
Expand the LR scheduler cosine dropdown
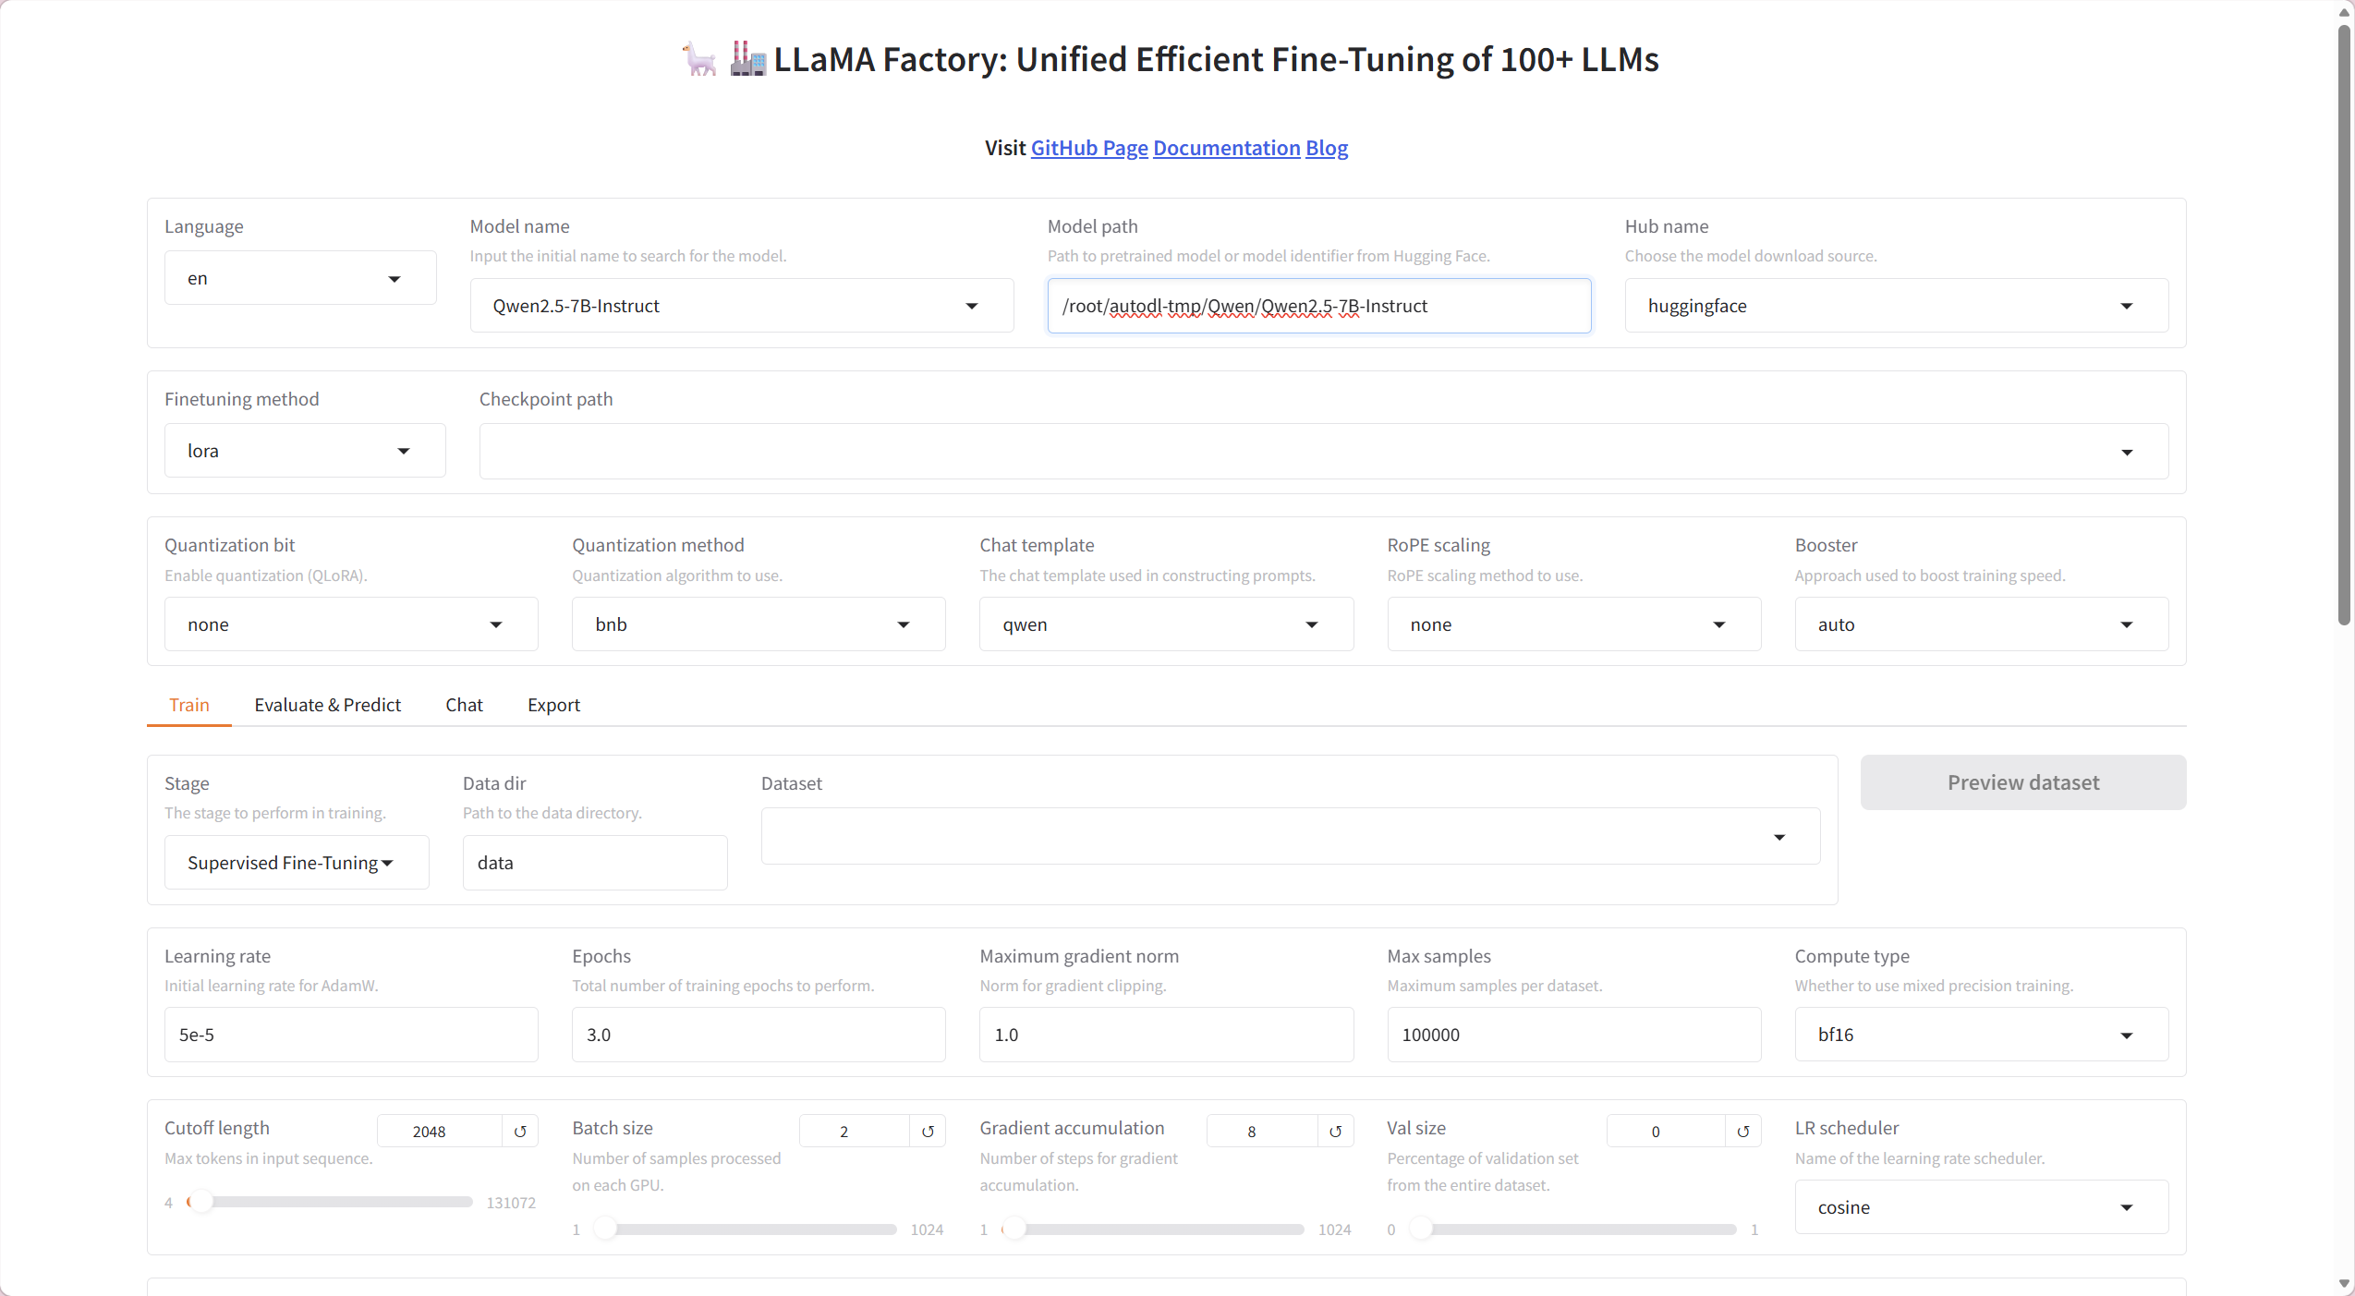(2127, 1207)
